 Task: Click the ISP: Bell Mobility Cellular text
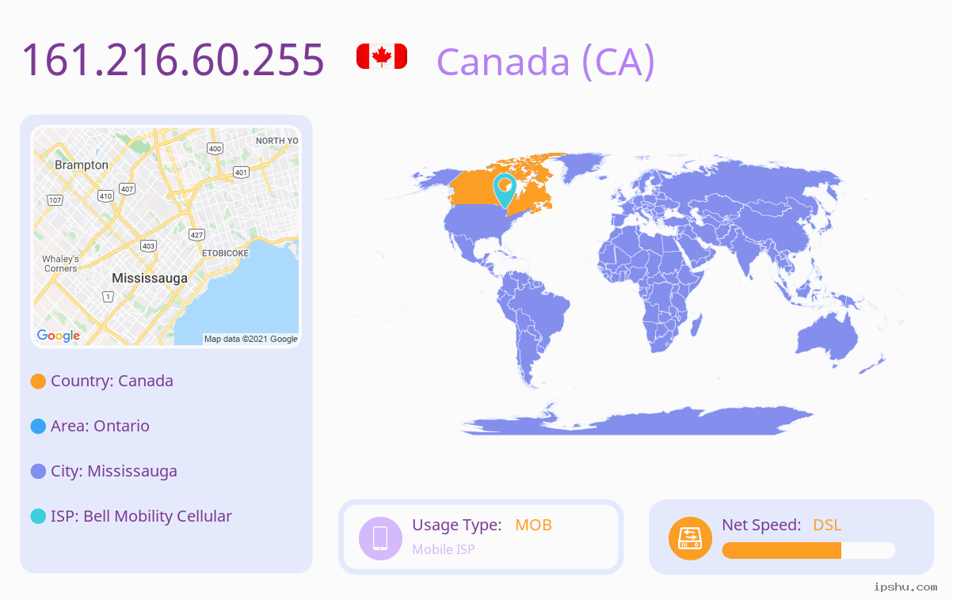tap(141, 516)
